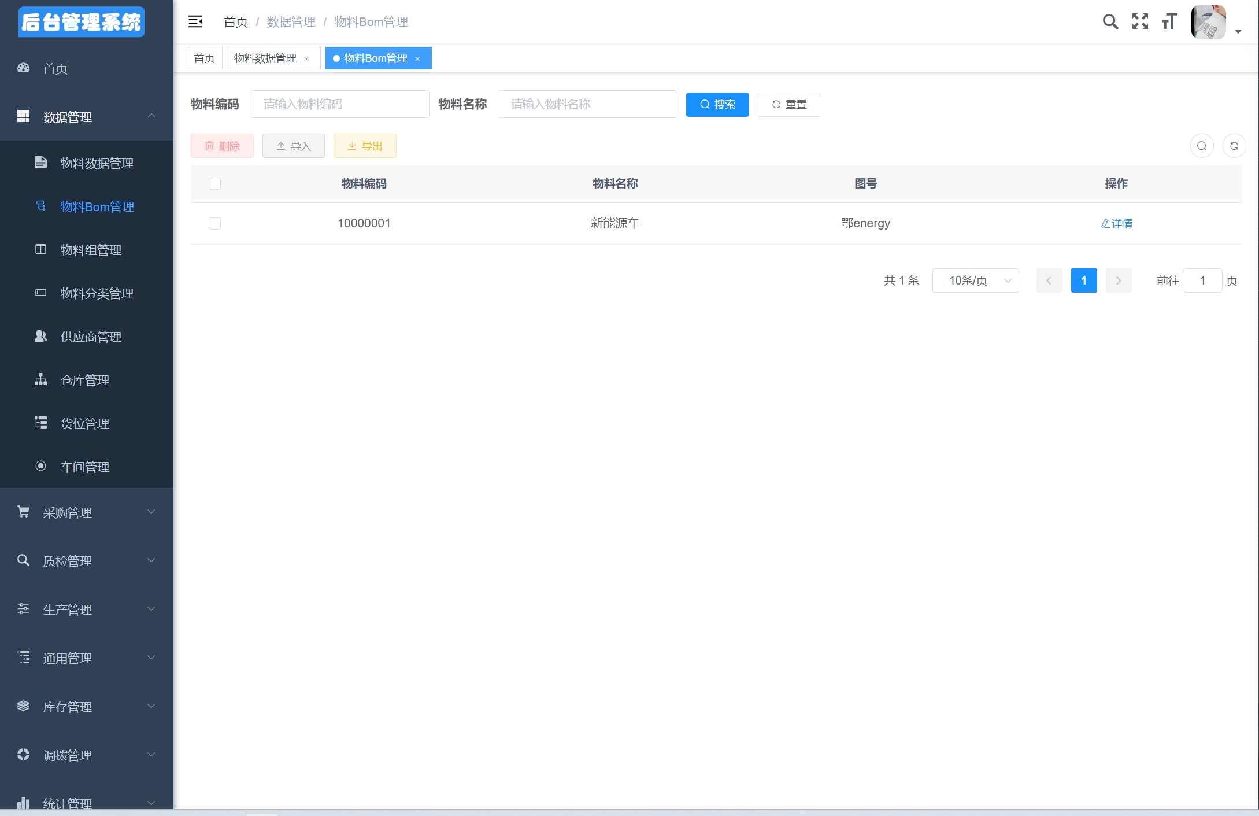
Task: Check the select-all header checkbox
Action: [214, 183]
